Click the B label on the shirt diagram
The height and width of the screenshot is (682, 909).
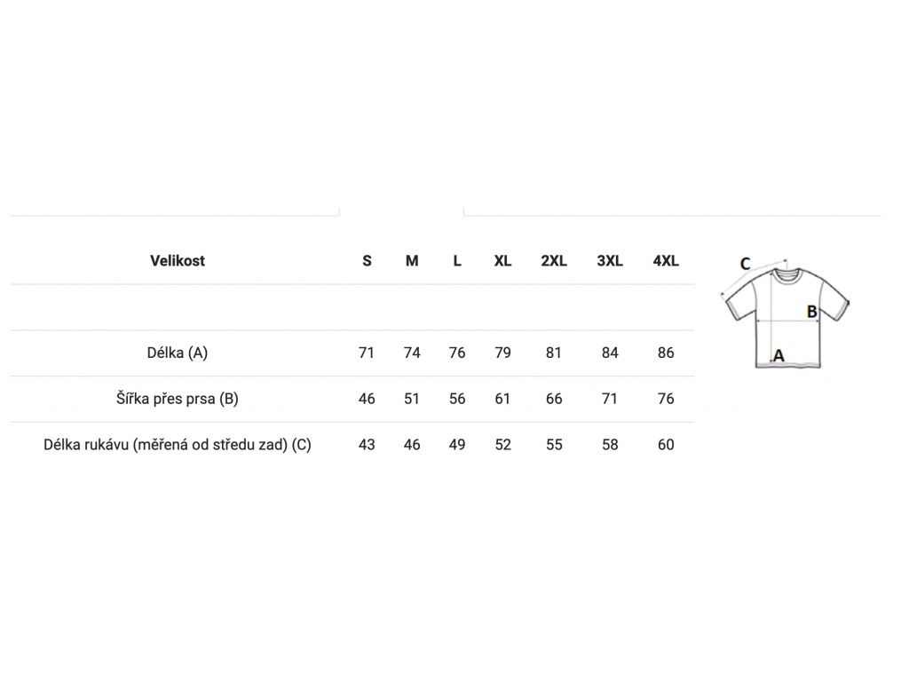[x=812, y=312]
